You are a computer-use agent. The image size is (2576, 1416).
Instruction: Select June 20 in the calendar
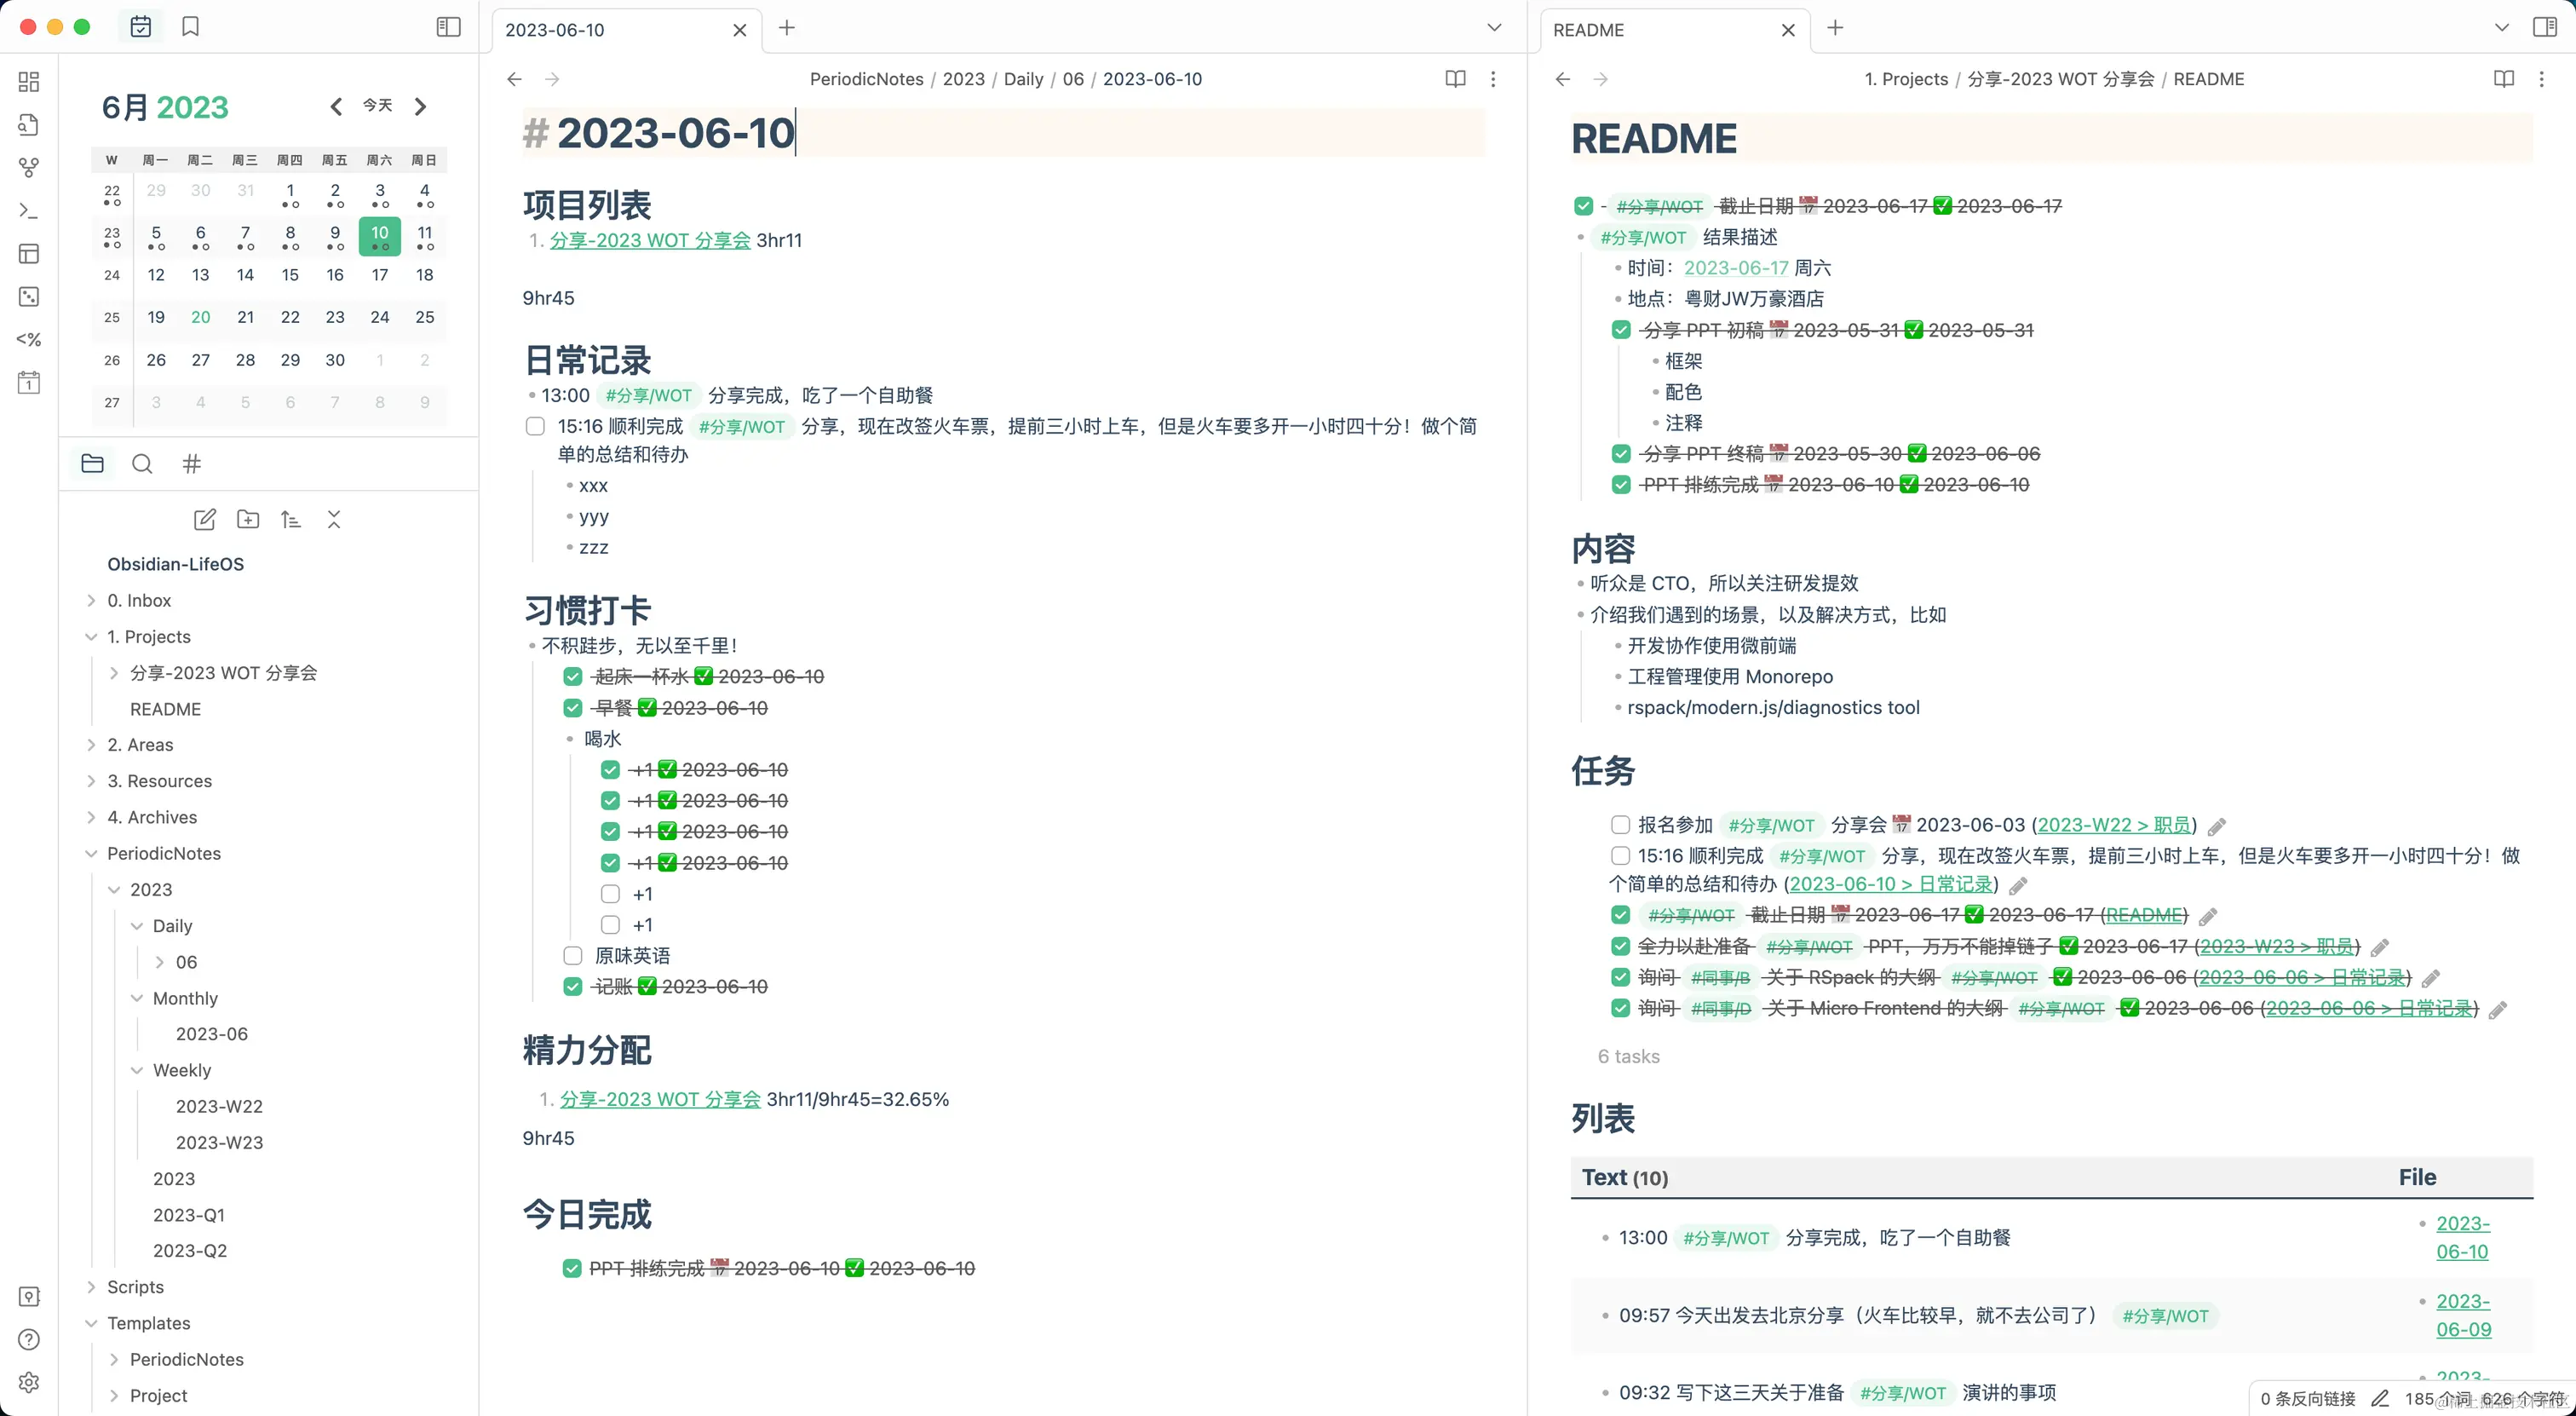click(201, 317)
